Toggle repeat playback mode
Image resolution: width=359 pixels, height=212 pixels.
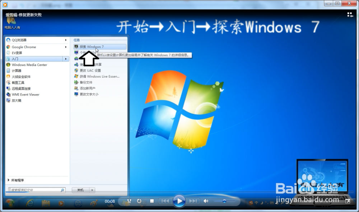139,201
